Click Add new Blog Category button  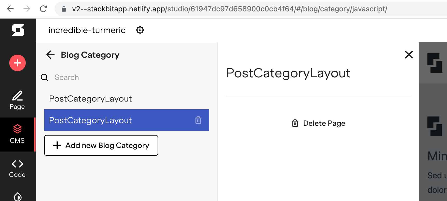101,145
